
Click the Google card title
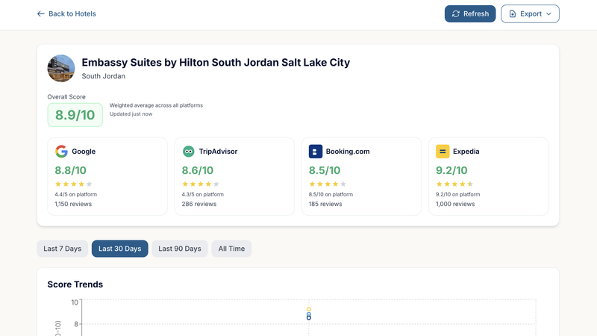click(x=84, y=152)
